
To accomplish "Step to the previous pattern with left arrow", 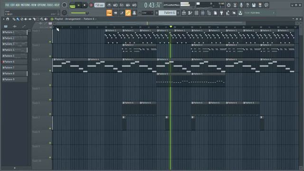I will (157, 13).
